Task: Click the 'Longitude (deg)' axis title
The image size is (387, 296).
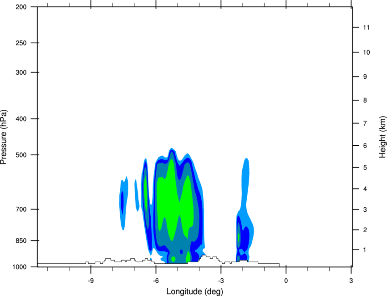Action: click(x=195, y=291)
